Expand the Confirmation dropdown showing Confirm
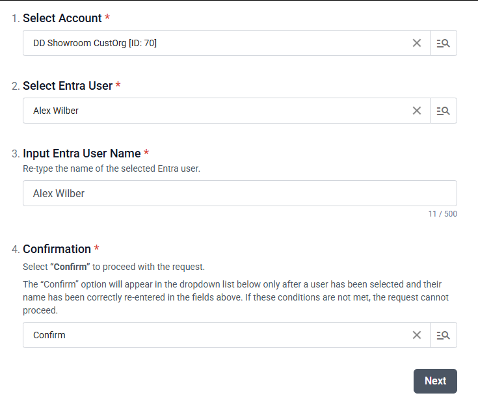Viewport: 478px width, 415px height. (215, 335)
